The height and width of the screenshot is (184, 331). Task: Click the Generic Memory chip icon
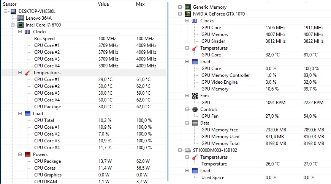point(187,7)
